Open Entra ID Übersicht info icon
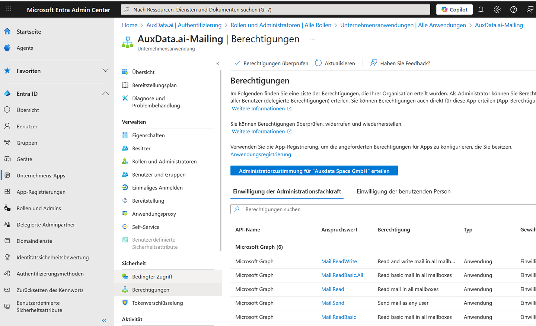Viewport: 536px width, 326px height. click(7, 110)
